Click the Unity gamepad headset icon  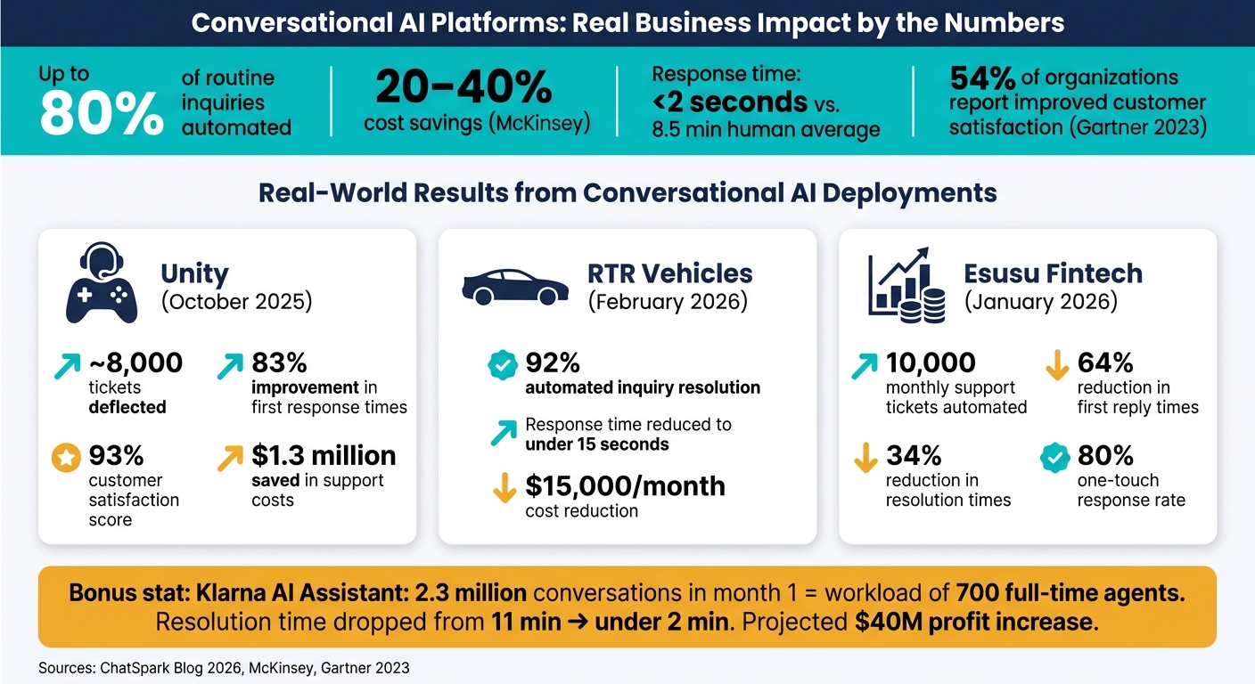(103, 282)
